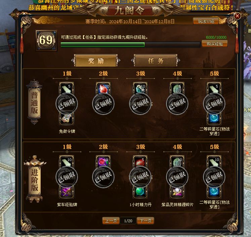Click the level 69 badge
251x237 pixels.
pos(46,40)
